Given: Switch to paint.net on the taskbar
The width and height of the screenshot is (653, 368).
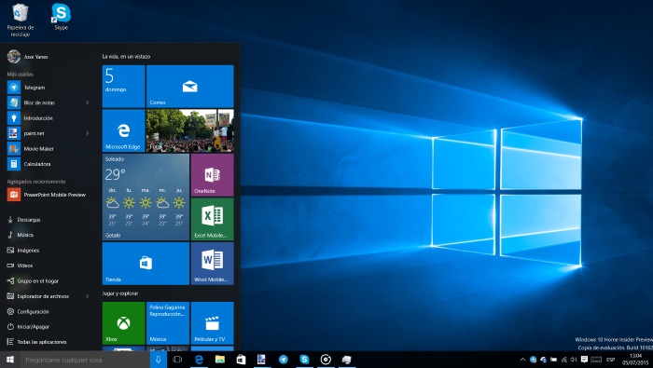Looking at the screenshot, I should click(x=261, y=360).
